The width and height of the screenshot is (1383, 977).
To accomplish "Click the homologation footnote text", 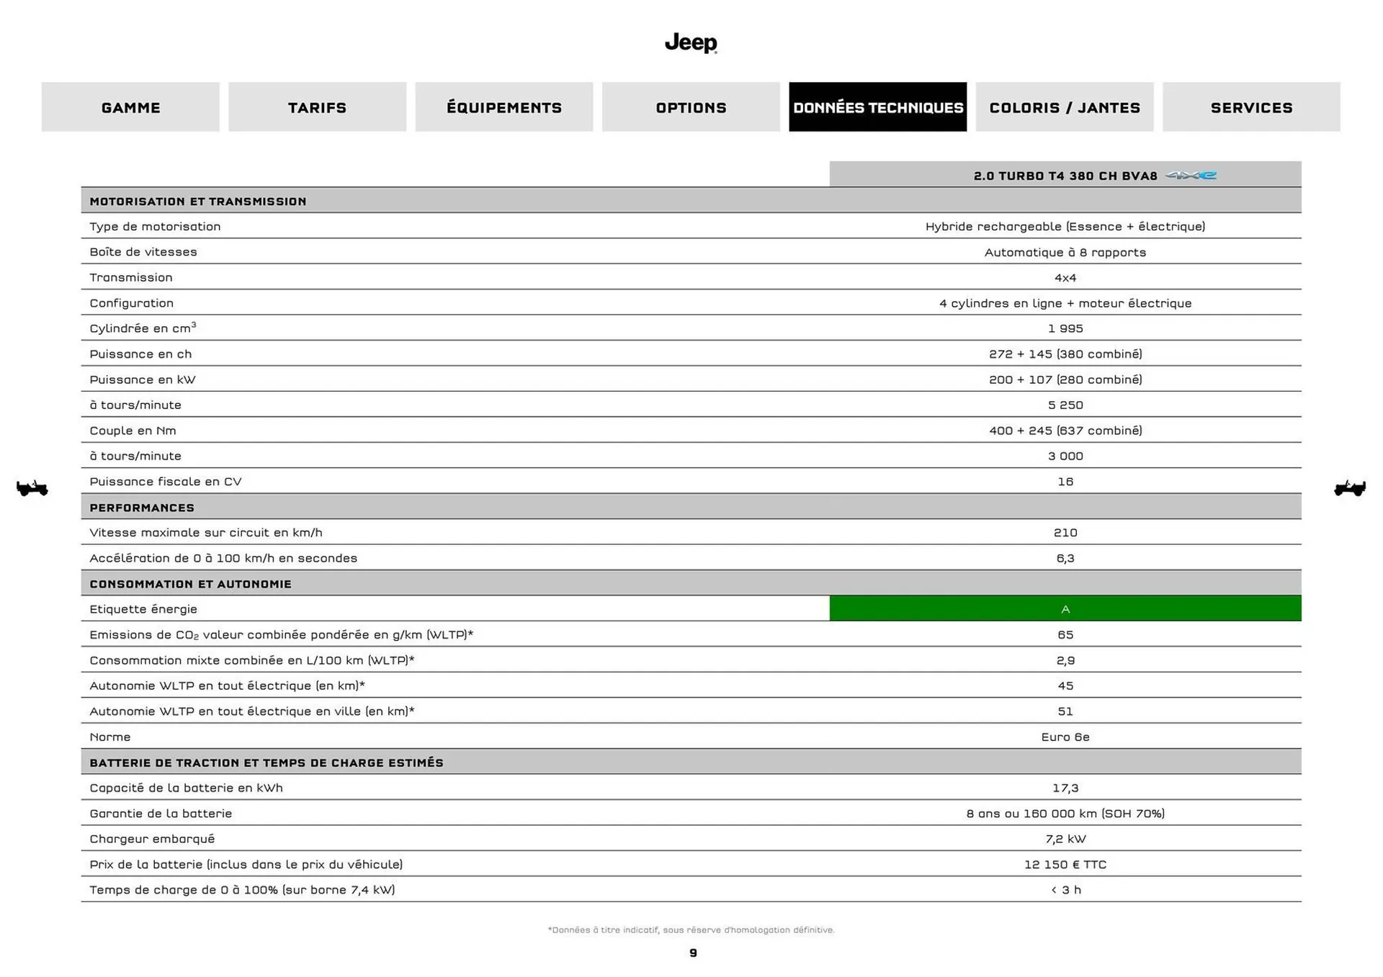I will point(691,930).
